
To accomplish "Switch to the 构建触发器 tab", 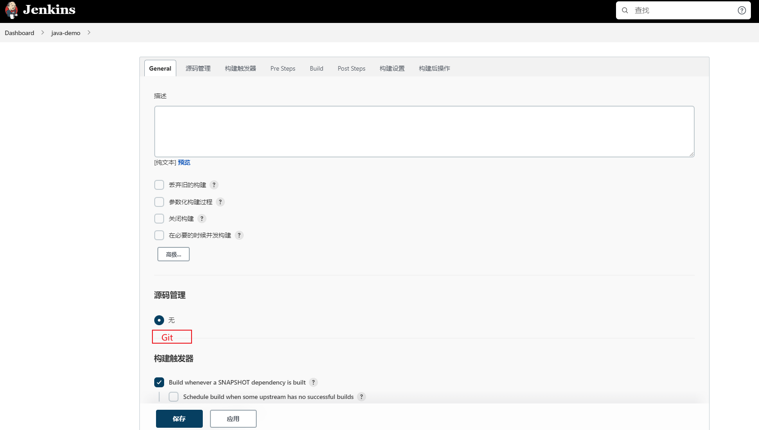I will click(241, 68).
